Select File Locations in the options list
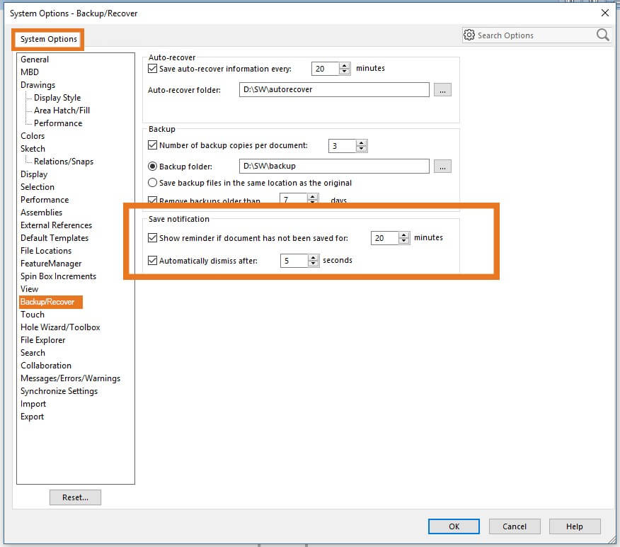This screenshot has width=620, height=547. click(46, 251)
